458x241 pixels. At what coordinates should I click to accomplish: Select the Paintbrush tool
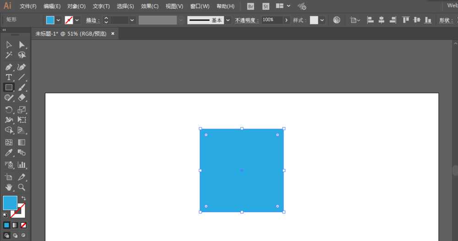click(22, 87)
